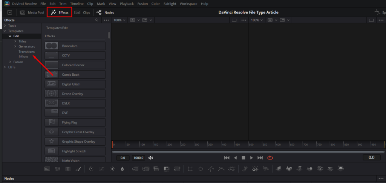Screen dimensions: 386x183
Task: Mute audio with the speaker icon
Action: pos(151,158)
